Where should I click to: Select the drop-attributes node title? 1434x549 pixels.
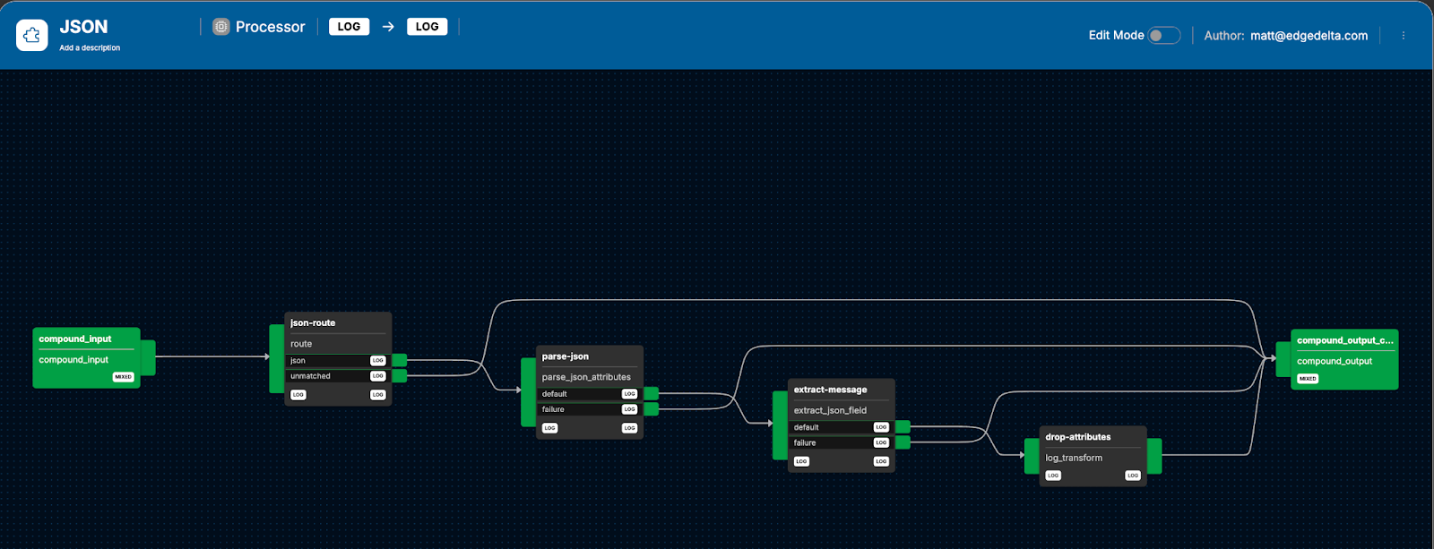point(1077,437)
